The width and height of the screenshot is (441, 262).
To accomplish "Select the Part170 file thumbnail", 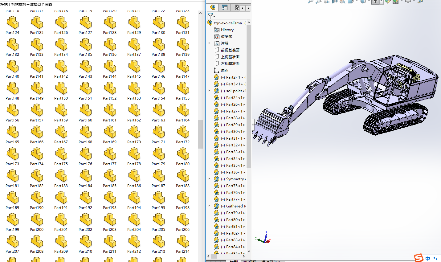I will [x=134, y=133].
